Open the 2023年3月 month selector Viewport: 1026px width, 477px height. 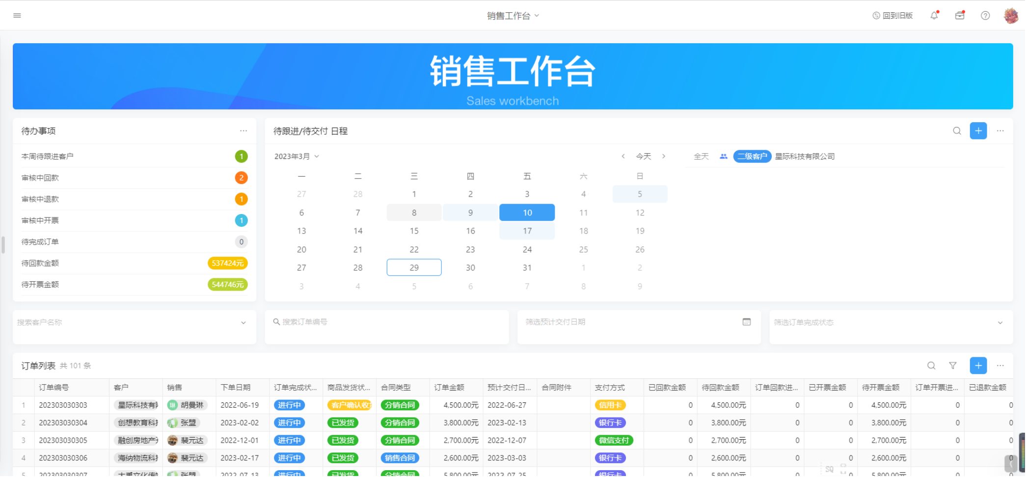297,157
